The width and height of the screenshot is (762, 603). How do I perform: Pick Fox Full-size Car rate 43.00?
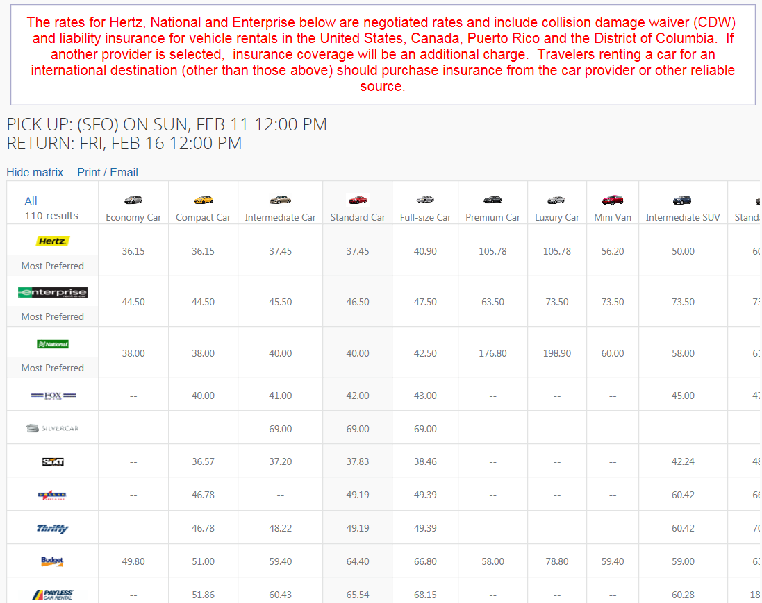(425, 396)
